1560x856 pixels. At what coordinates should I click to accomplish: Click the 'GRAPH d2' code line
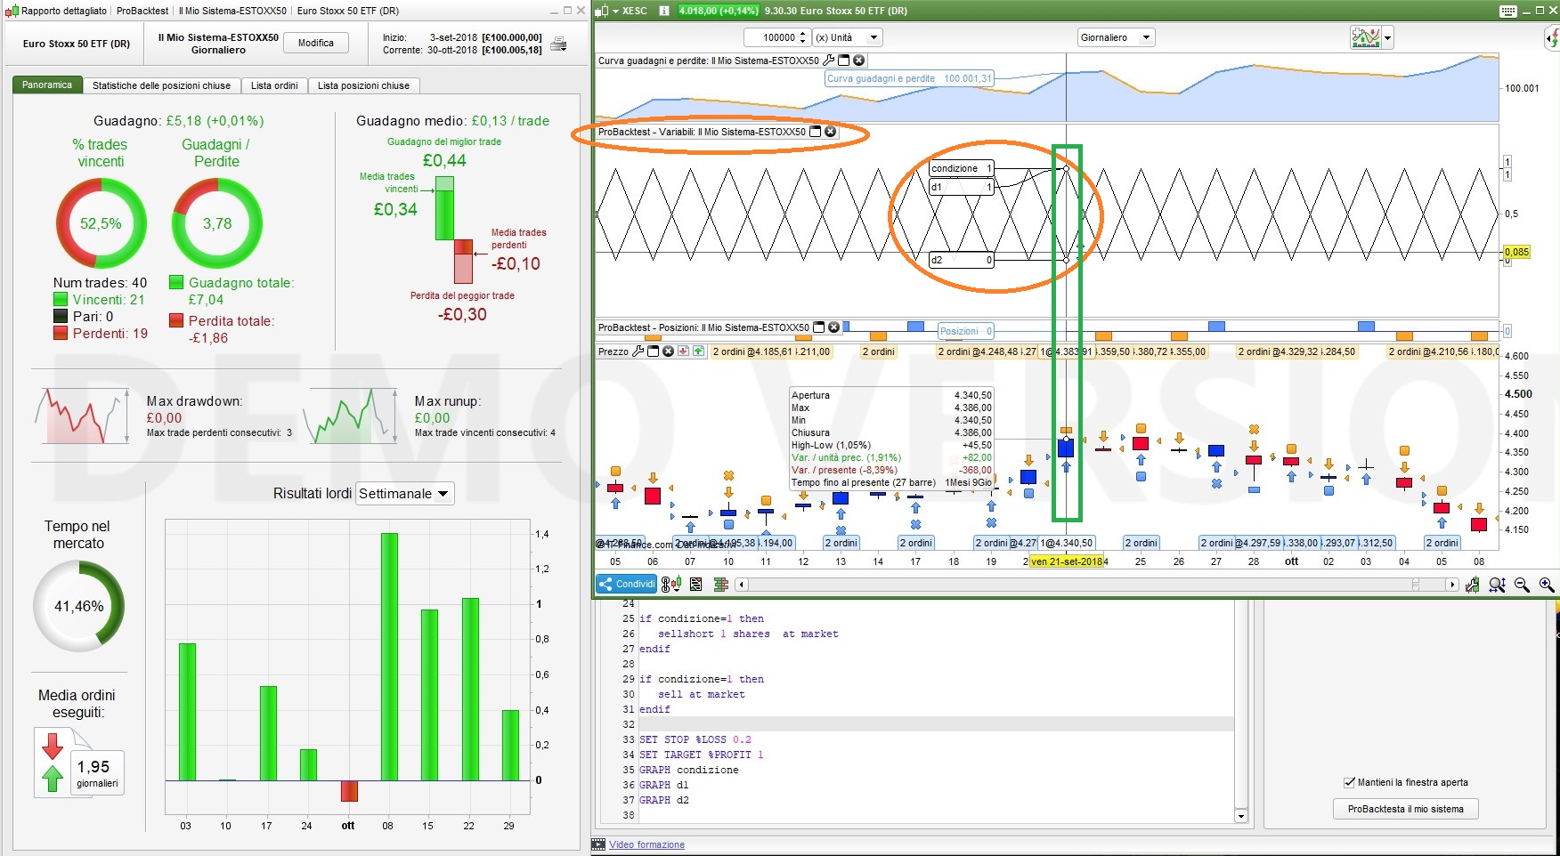click(663, 800)
